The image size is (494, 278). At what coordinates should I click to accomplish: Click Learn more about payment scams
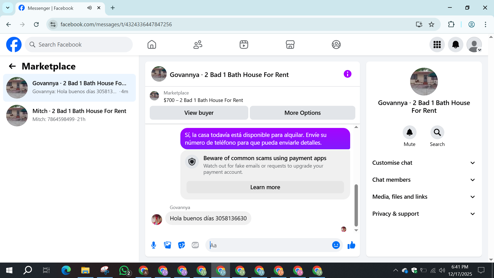click(265, 187)
